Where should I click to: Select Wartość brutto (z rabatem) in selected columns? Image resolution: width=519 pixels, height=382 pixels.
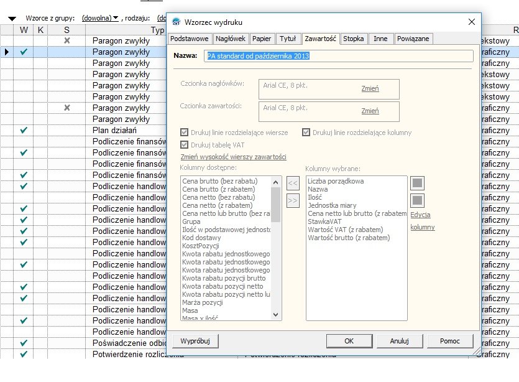tap(349, 238)
